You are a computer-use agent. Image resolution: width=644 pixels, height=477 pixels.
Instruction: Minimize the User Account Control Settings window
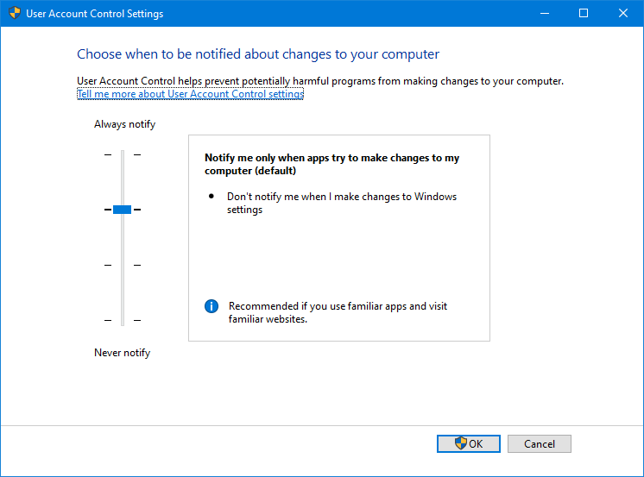click(543, 14)
